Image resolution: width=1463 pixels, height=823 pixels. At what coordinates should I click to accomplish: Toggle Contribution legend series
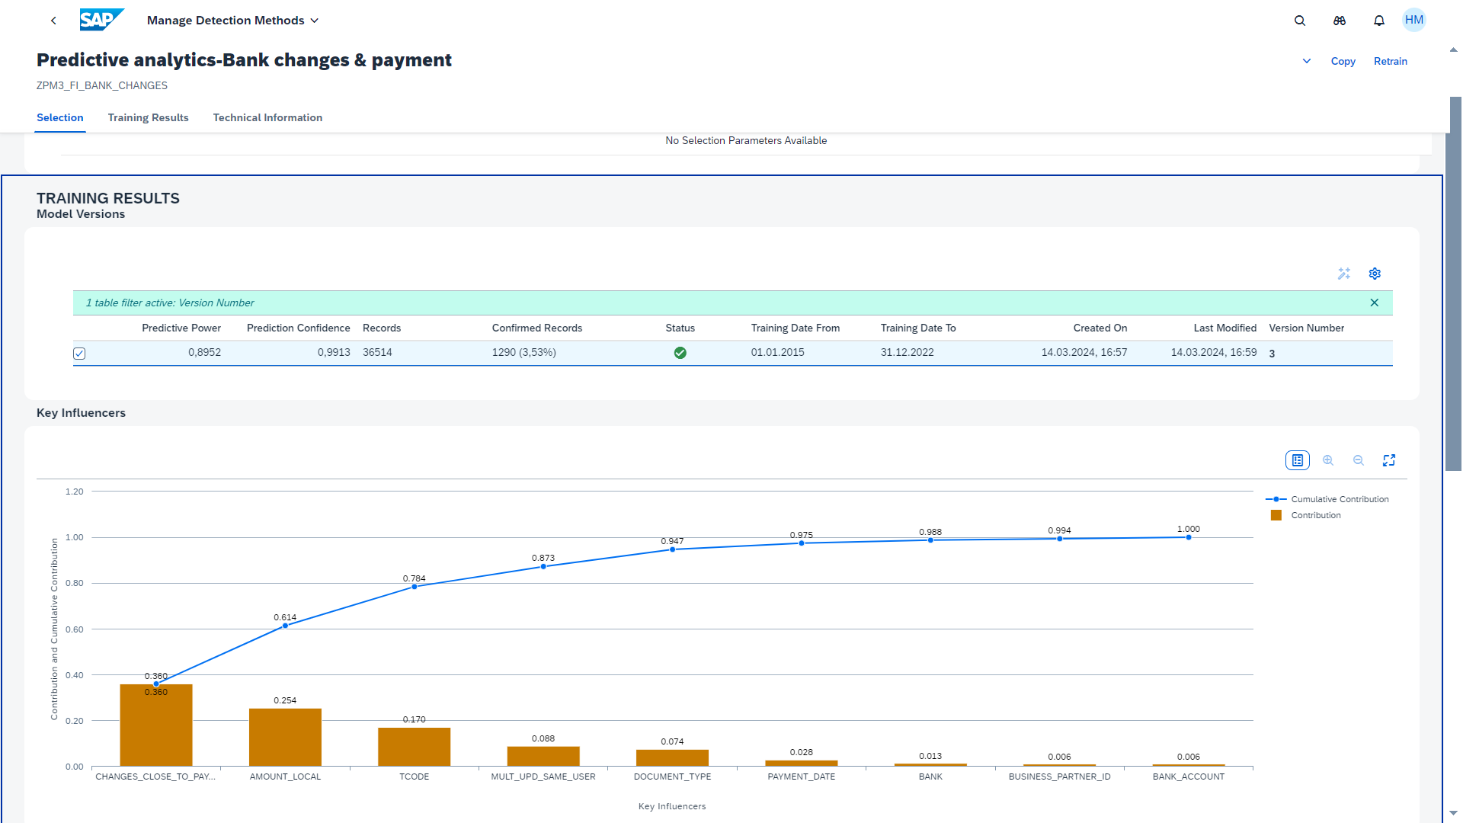pyautogui.click(x=1315, y=515)
